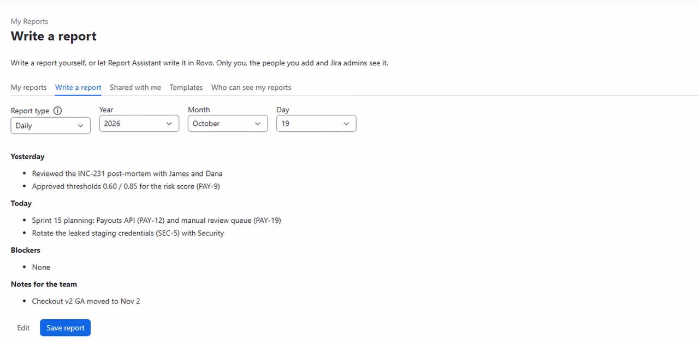Switch to the My reports tab
This screenshot has height=341, width=699.
pyautogui.click(x=29, y=87)
